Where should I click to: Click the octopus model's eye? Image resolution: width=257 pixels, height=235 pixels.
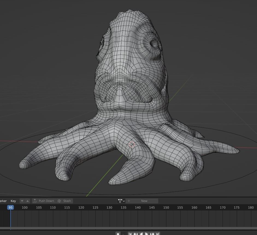[x=154, y=43]
